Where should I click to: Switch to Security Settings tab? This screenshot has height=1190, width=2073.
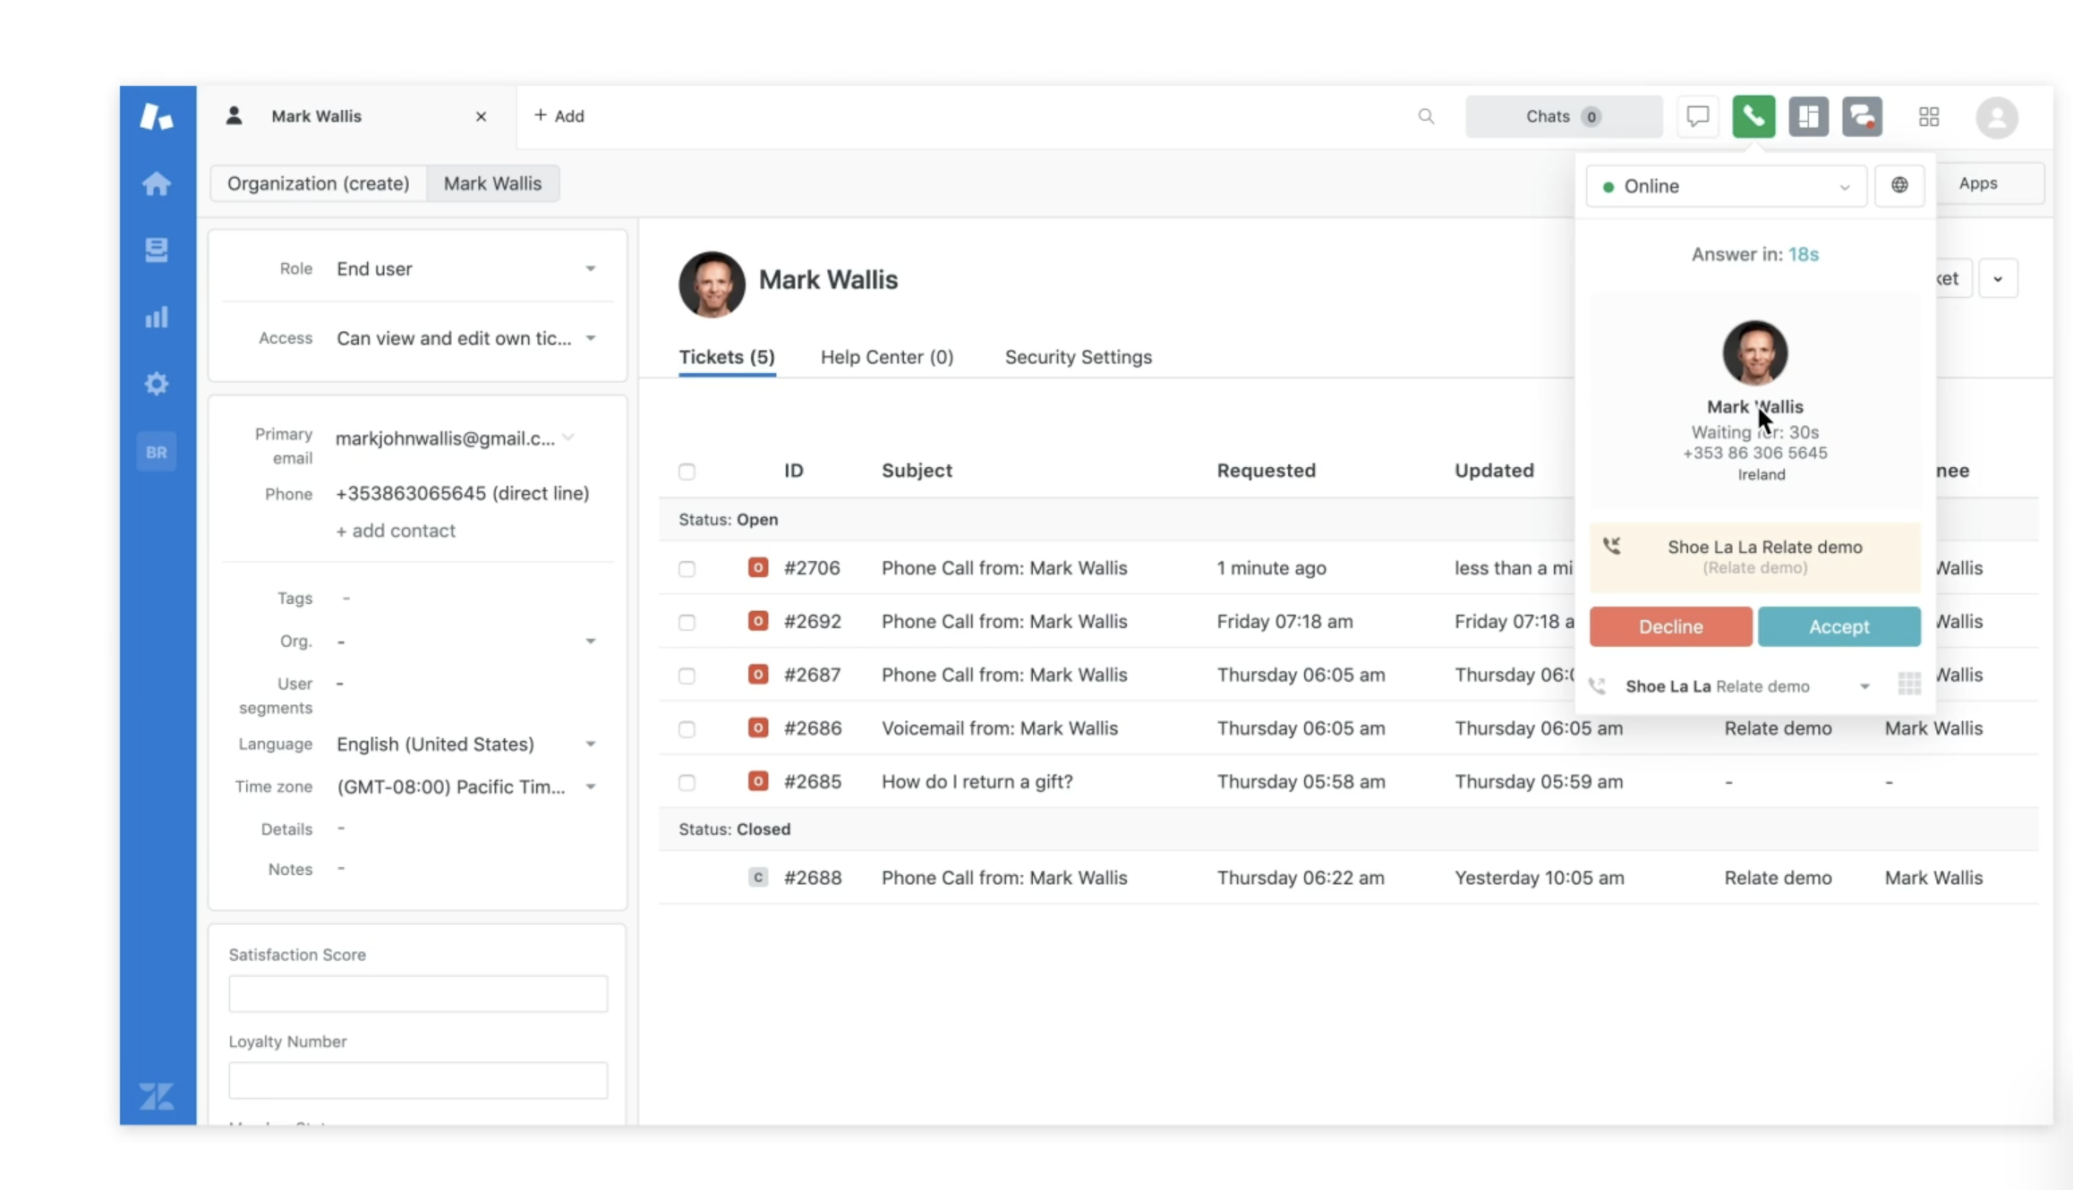pyautogui.click(x=1078, y=357)
